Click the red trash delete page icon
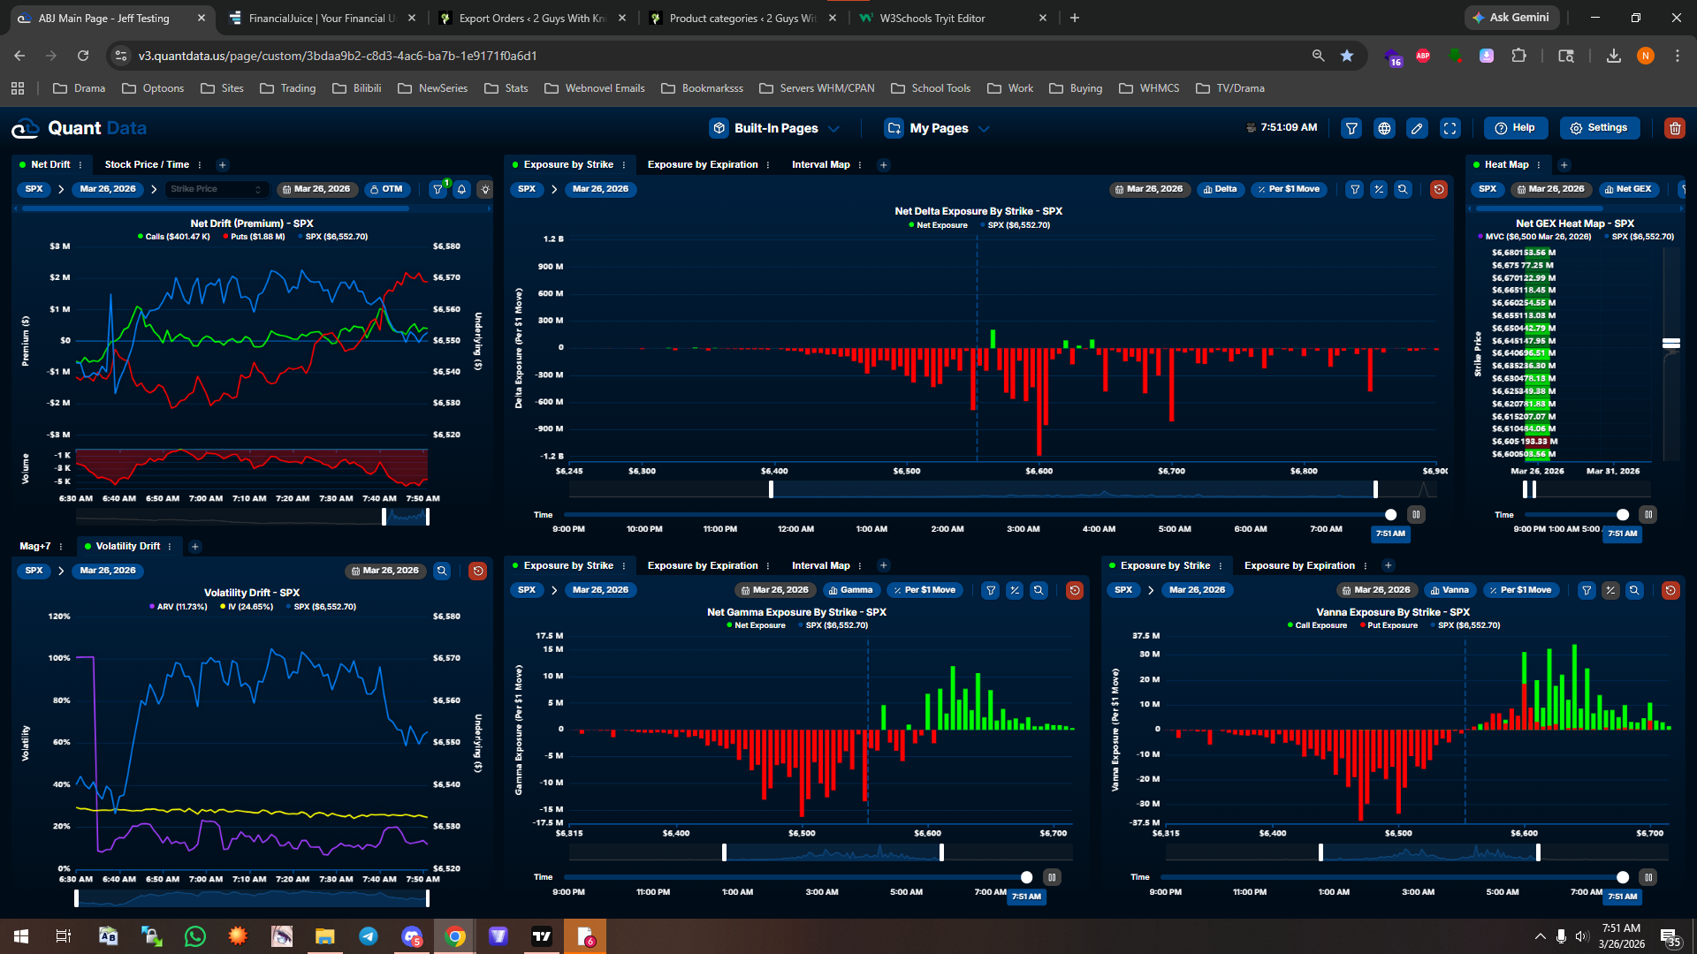Screen dimensions: 1697x954 click(1674, 129)
